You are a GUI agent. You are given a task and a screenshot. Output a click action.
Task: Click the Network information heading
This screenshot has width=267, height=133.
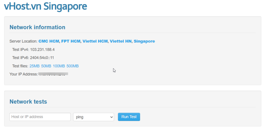(37, 27)
